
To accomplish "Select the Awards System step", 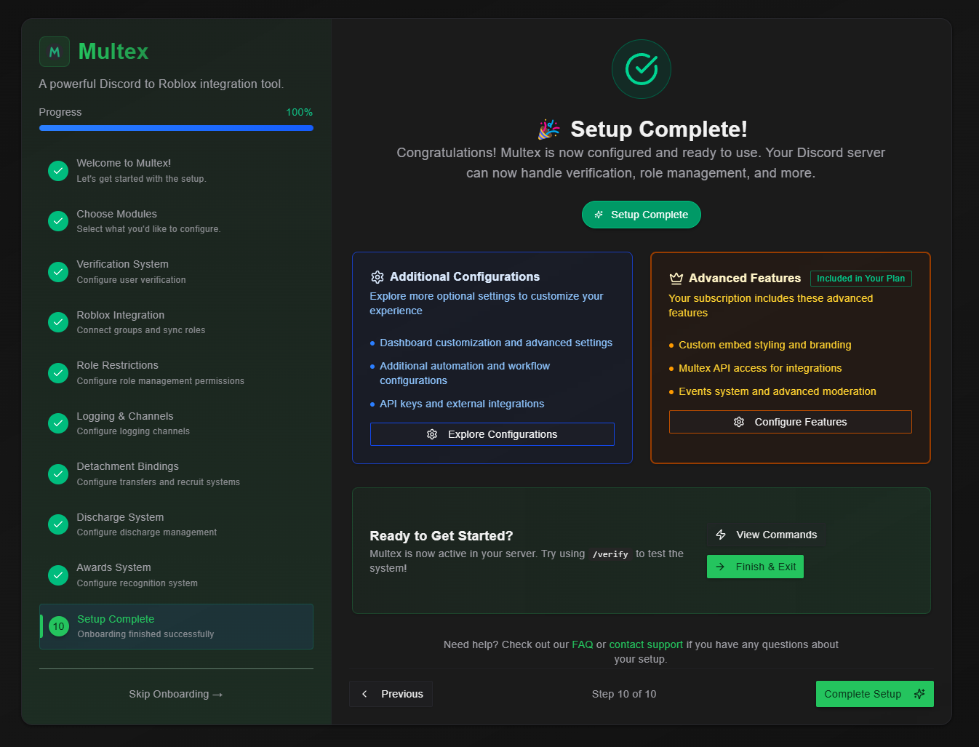I will 176,575.
